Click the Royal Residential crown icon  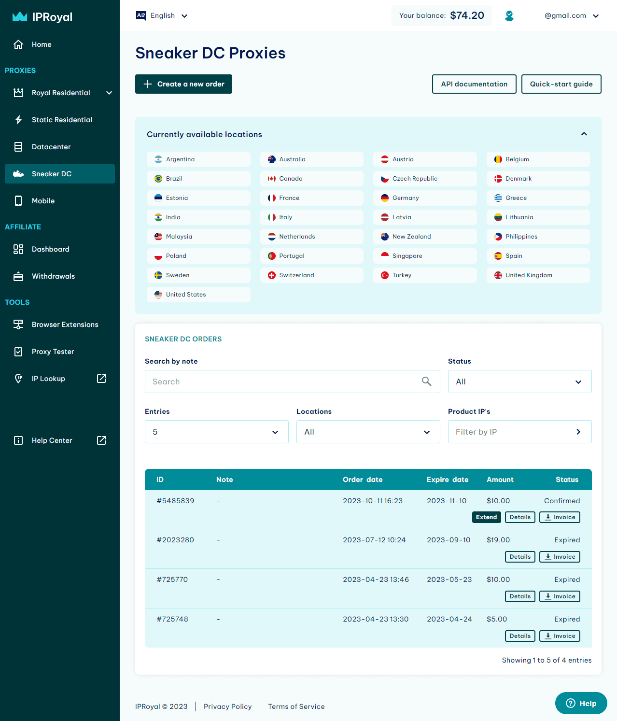[18, 93]
